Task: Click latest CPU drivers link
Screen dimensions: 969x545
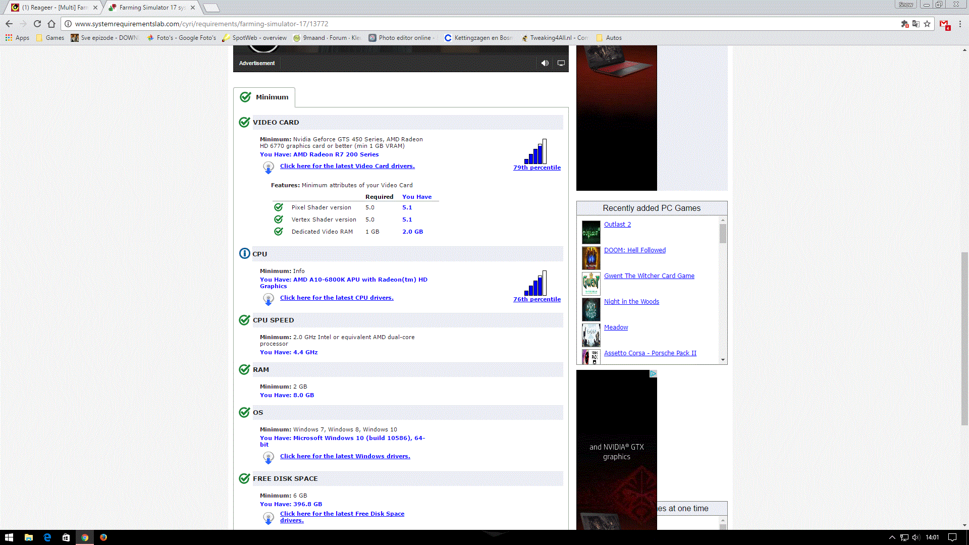Action: coord(337,298)
